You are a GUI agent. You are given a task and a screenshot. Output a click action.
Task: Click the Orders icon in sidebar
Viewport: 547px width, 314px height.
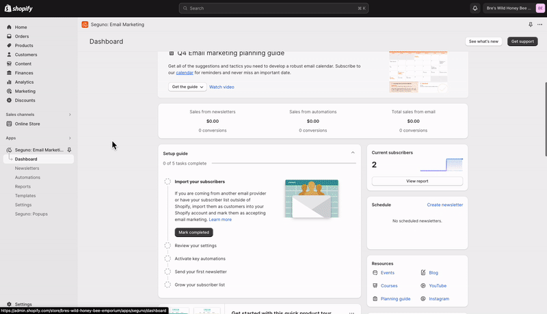9,36
